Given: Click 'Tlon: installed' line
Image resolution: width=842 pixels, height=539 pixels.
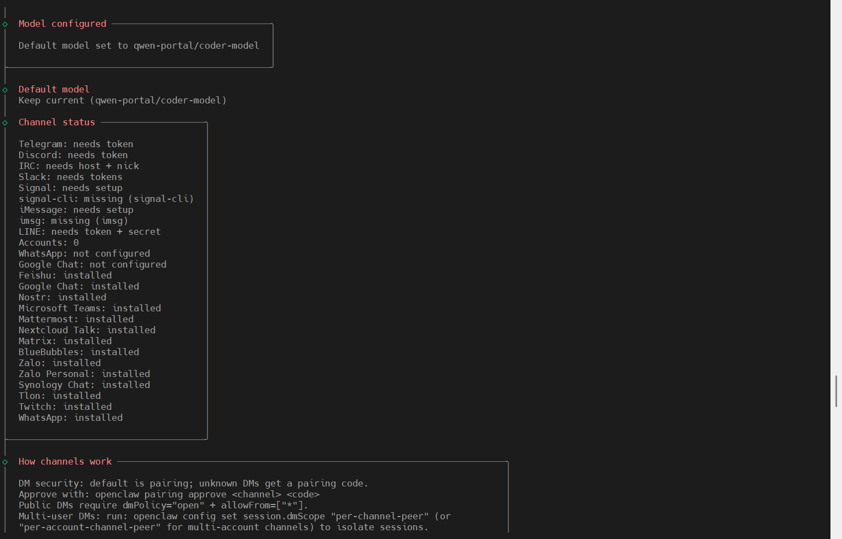Looking at the screenshot, I should [x=60, y=396].
